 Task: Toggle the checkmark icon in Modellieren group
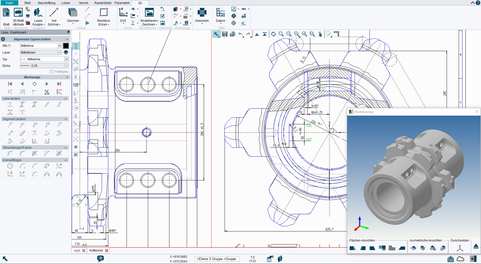point(163,16)
